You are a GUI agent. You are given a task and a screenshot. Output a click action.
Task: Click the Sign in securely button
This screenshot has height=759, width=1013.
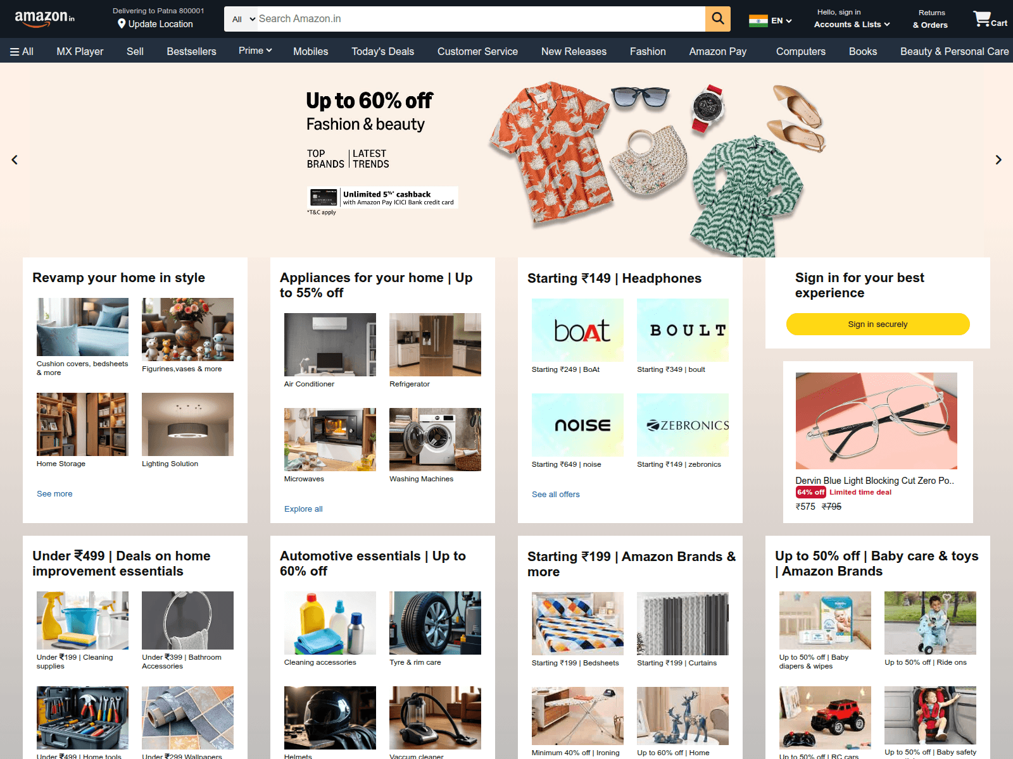click(878, 324)
